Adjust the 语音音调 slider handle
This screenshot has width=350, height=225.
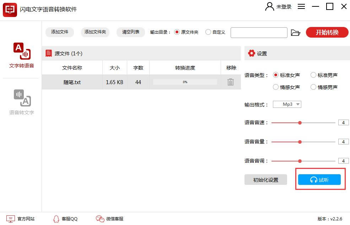tap(300, 161)
